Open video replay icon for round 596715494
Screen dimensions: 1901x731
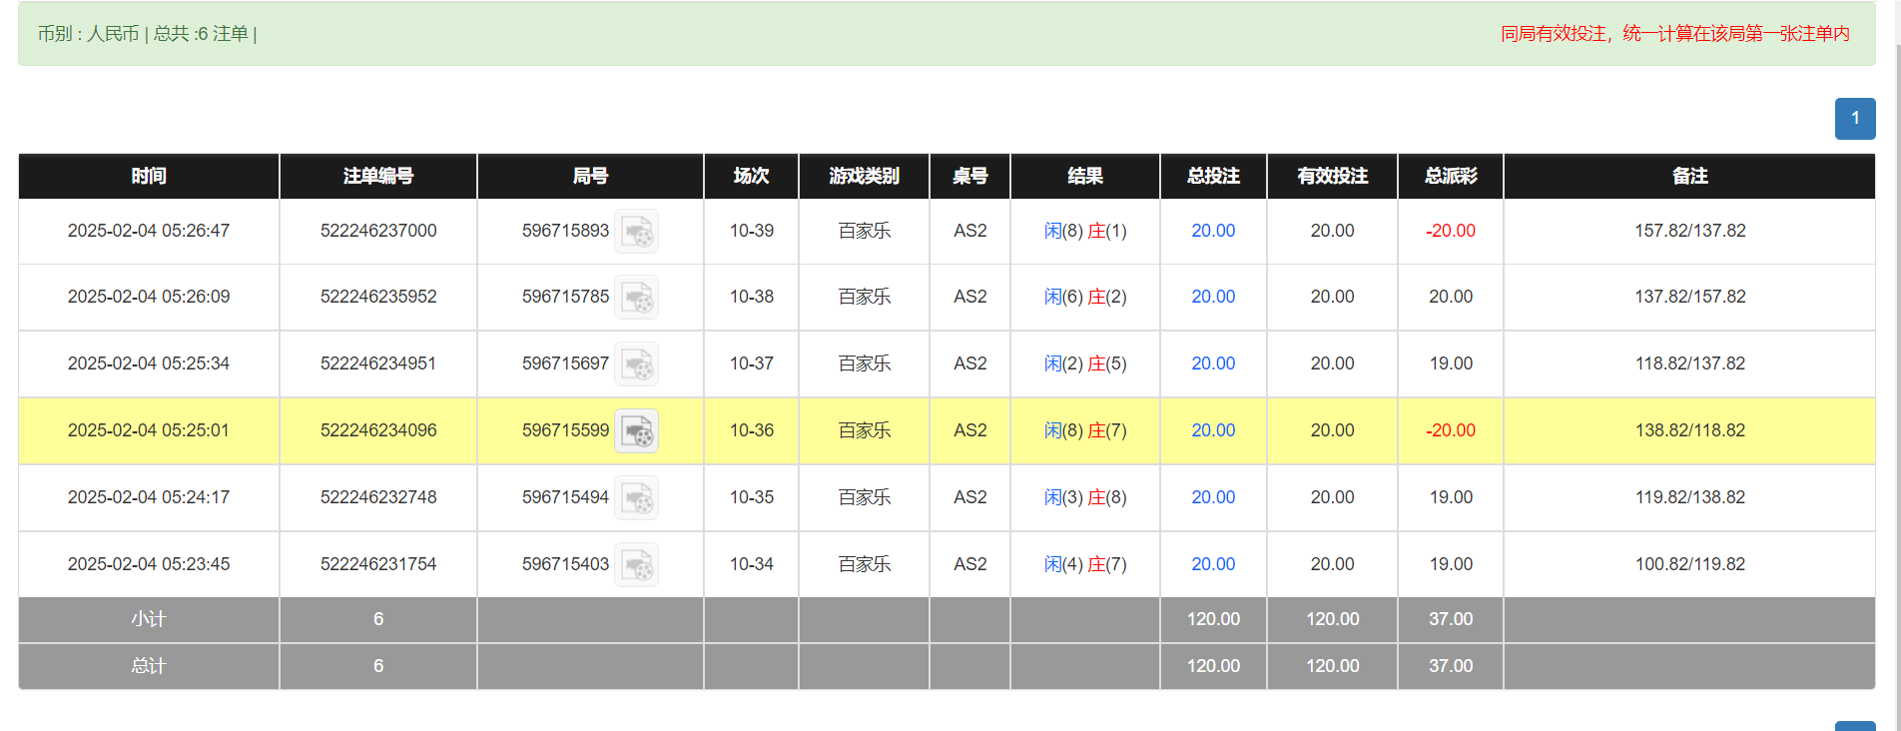(636, 498)
